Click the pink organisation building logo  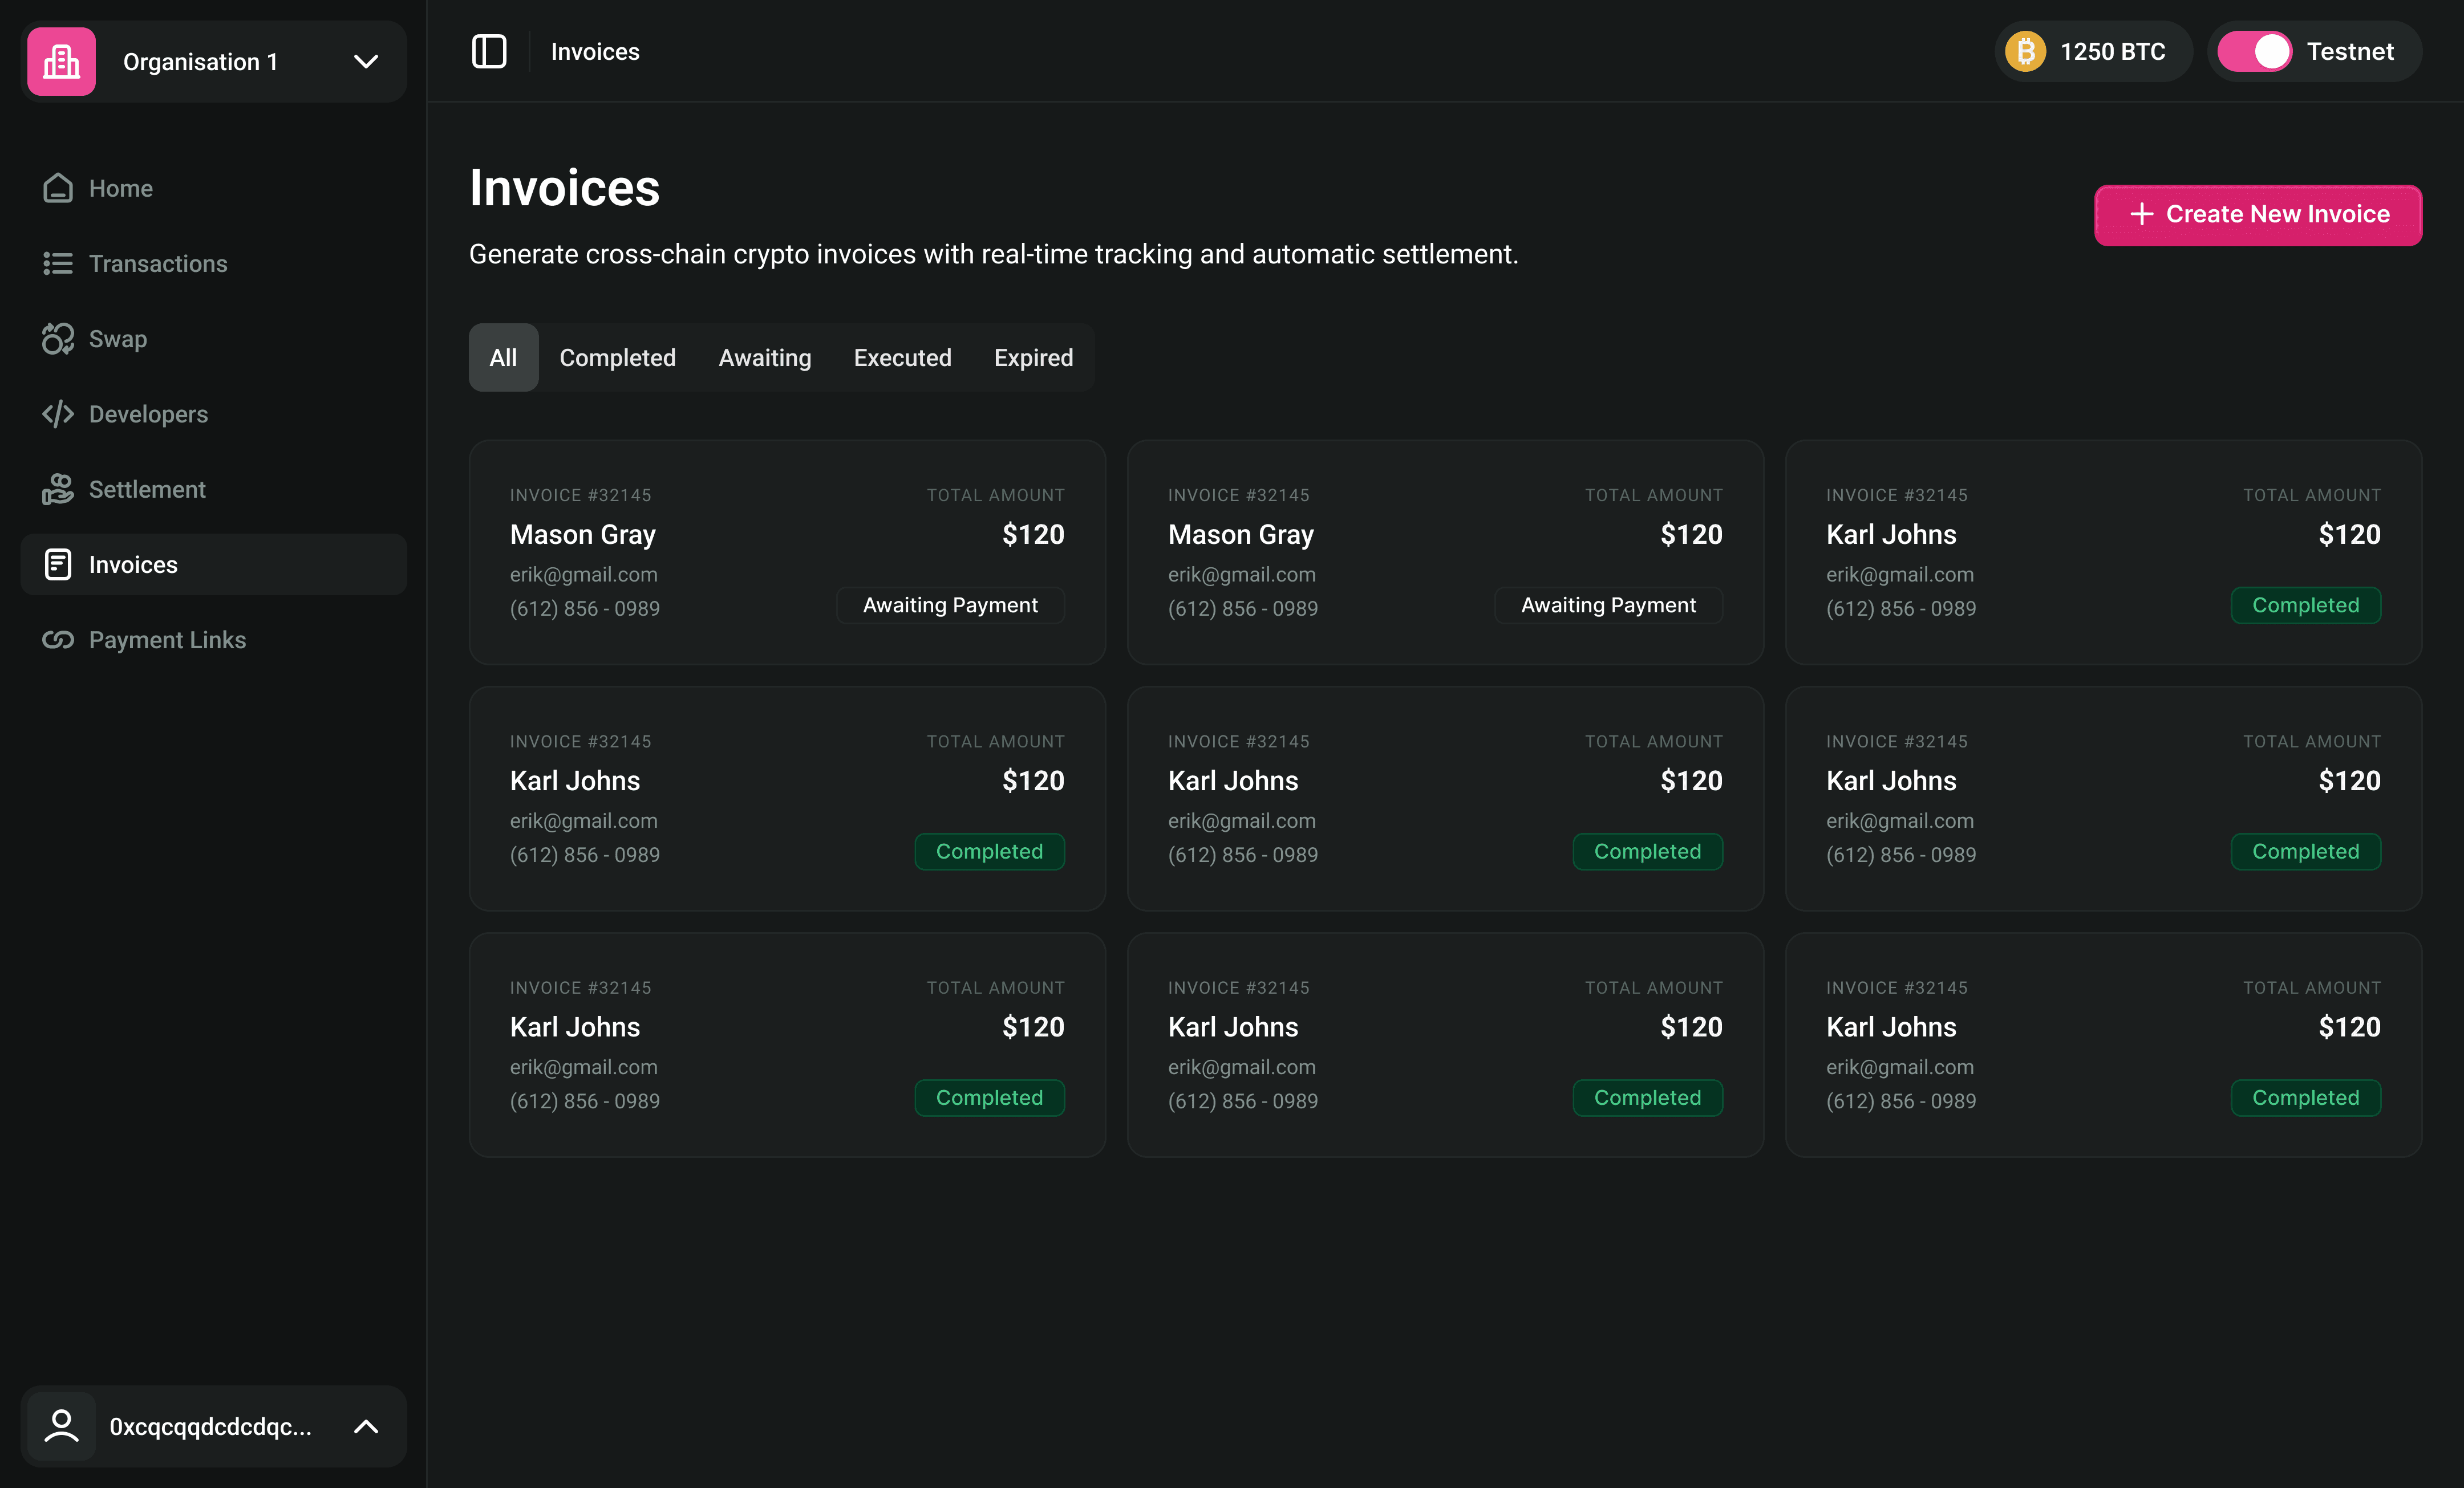[62, 62]
